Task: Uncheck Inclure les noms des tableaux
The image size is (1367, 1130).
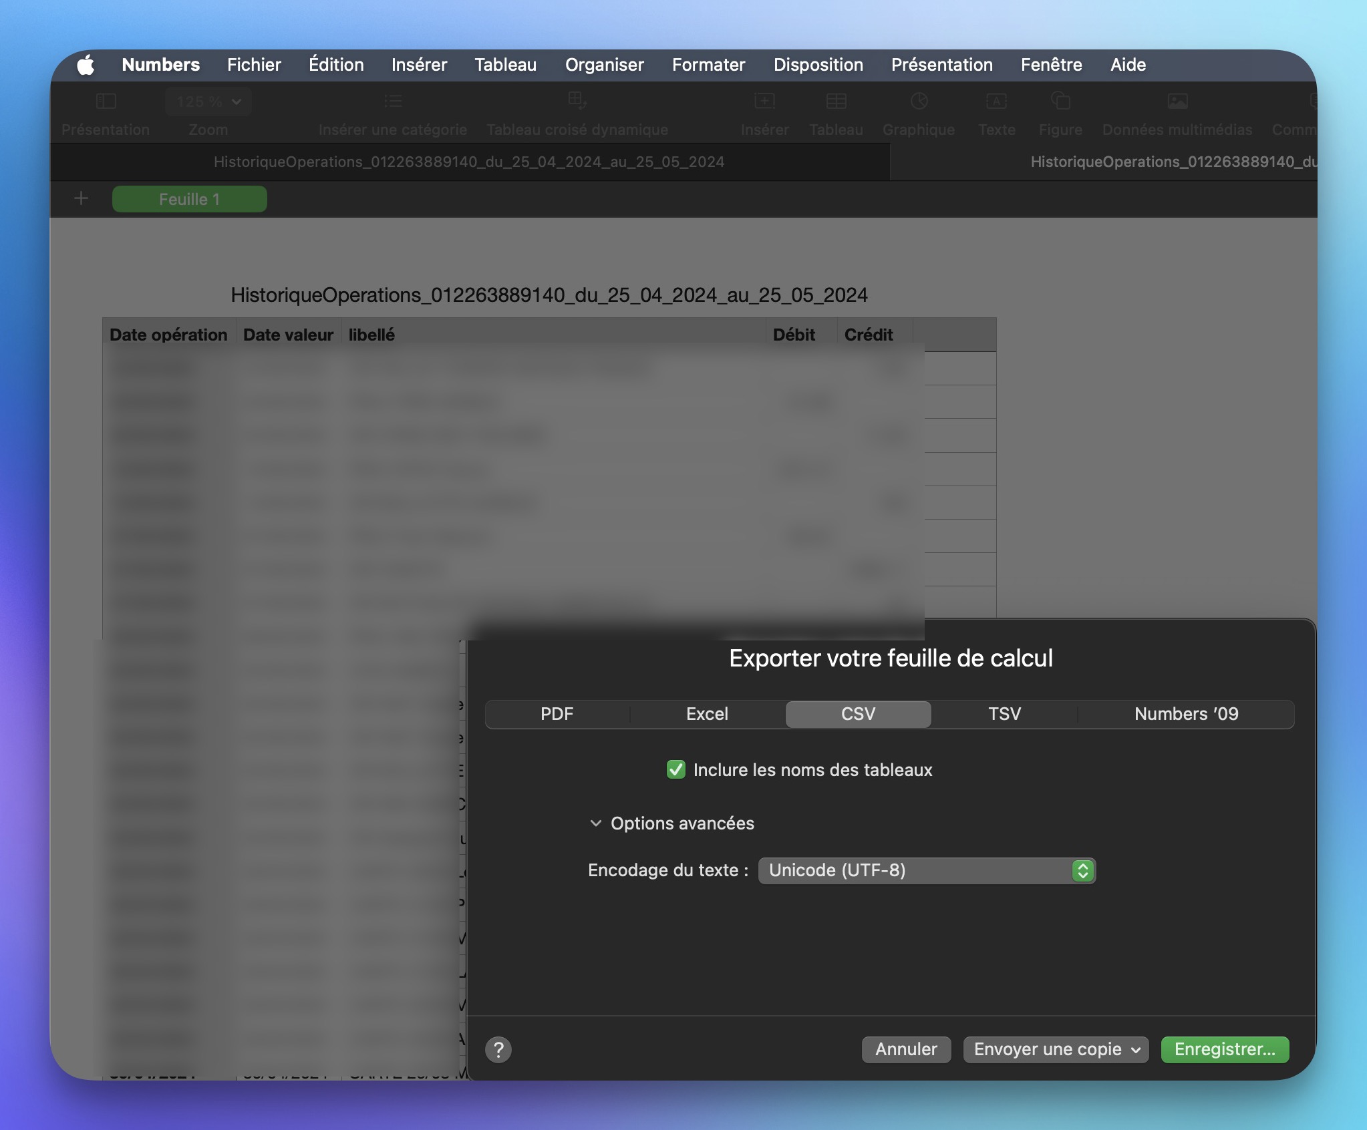Action: (x=675, y=769)
